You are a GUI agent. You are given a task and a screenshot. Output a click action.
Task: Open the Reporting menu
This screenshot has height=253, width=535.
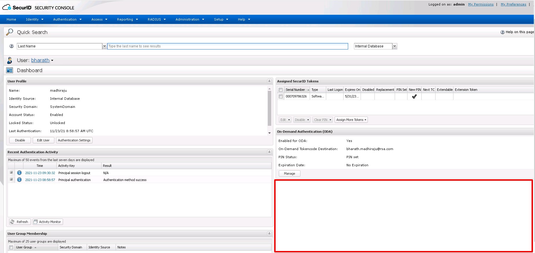pyautogui.click(x=127, y=19)
